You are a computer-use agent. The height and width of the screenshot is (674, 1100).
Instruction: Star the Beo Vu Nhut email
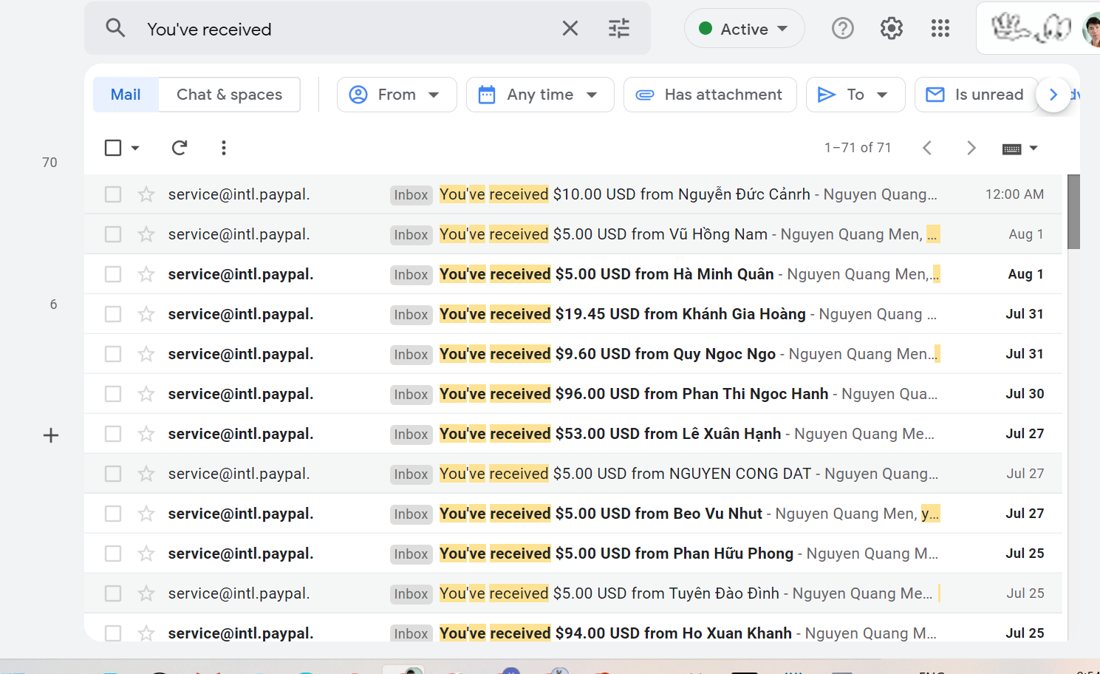click(x=146, y=514)
